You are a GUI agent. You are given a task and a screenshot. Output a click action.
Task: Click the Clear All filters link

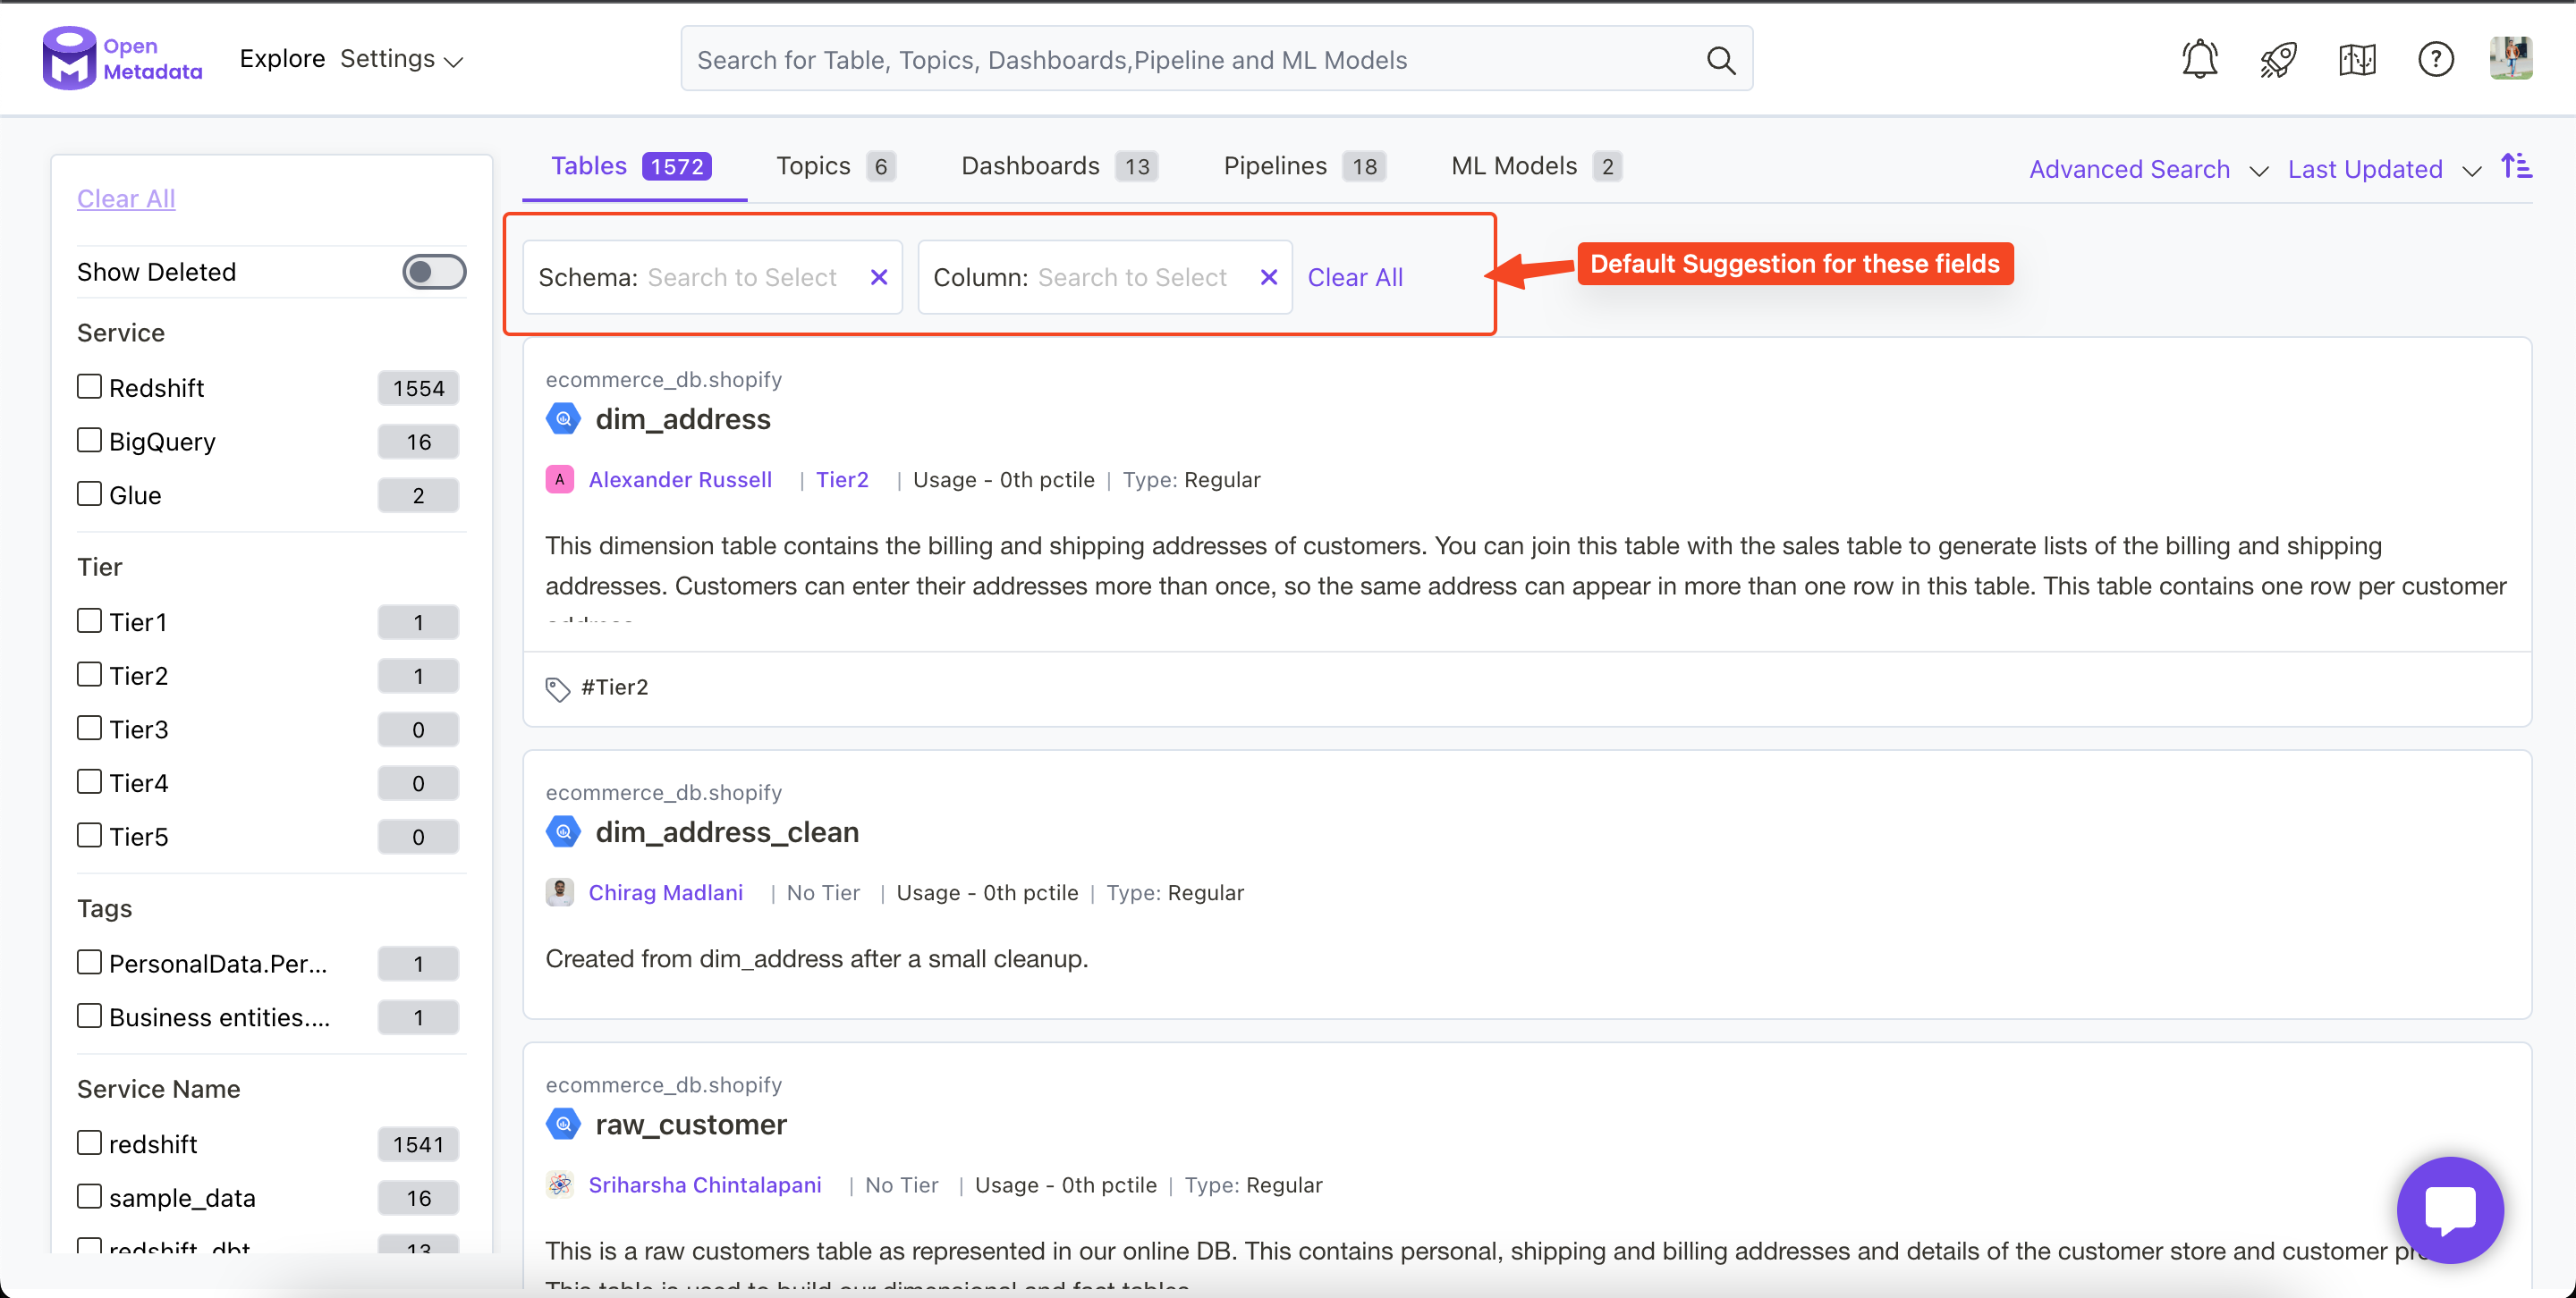point(125,198)
